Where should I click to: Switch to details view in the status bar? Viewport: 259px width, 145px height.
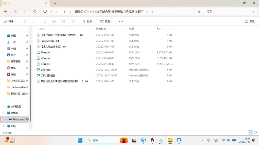coord(250,133)
